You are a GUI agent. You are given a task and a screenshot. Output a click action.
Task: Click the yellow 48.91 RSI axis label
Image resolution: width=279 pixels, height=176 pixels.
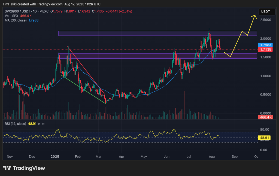pos(264,138)
